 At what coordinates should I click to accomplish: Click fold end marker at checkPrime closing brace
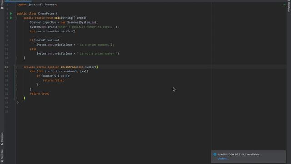[x=16, y=98]
